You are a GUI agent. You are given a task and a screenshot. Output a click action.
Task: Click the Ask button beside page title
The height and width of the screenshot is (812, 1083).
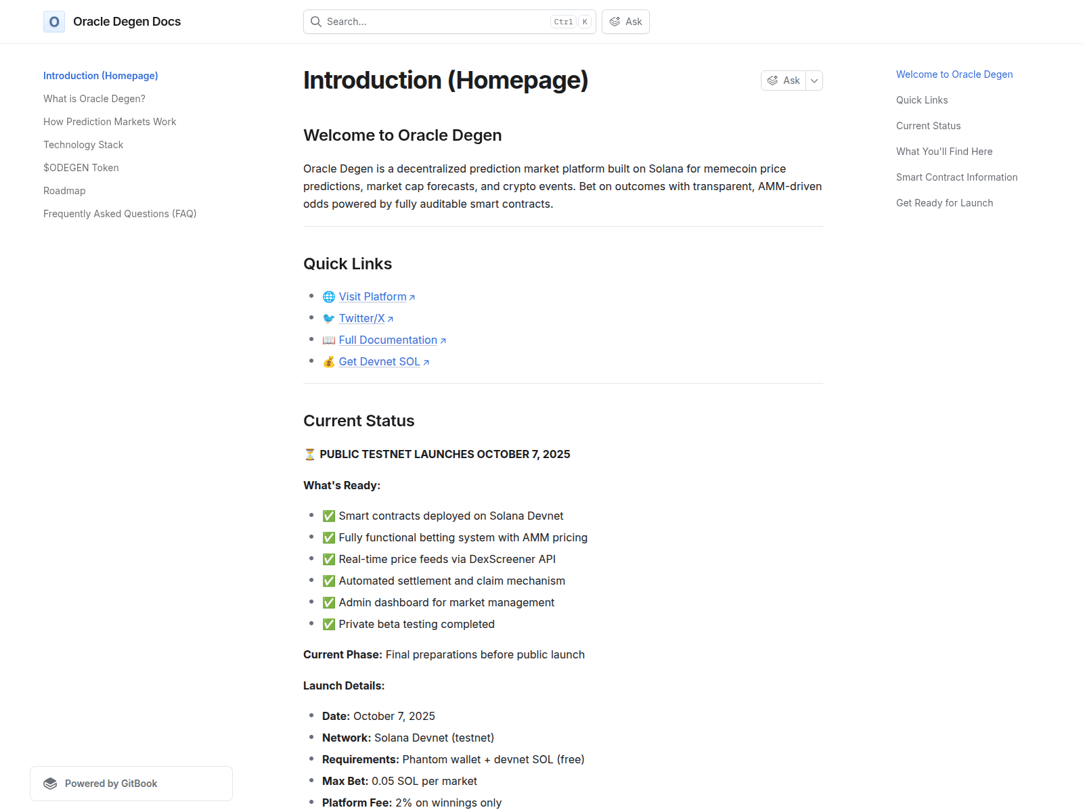click(783, 81)
